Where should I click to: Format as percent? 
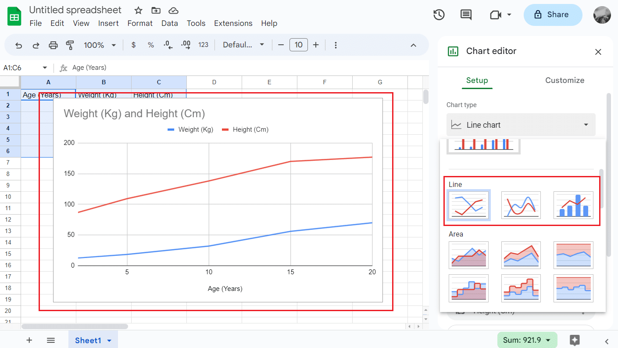[151, 45]
